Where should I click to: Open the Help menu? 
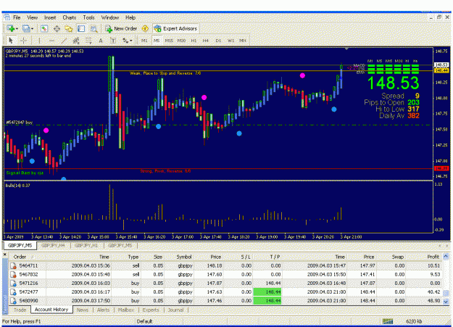tap(130, 17)
